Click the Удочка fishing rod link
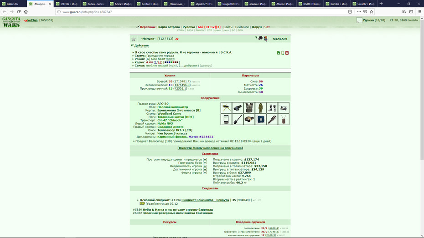This screenshot has height=238, width=424. 368,20
